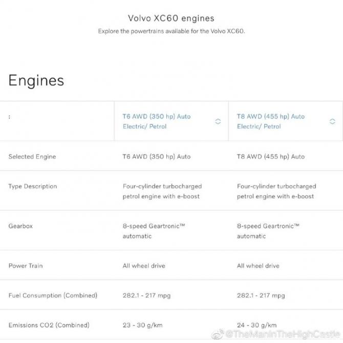Image resolution: width=343 pixels, height=343 pixels.
Task: Click the Emissions CO2 (Combined) row label
Action: click(49, 325)
